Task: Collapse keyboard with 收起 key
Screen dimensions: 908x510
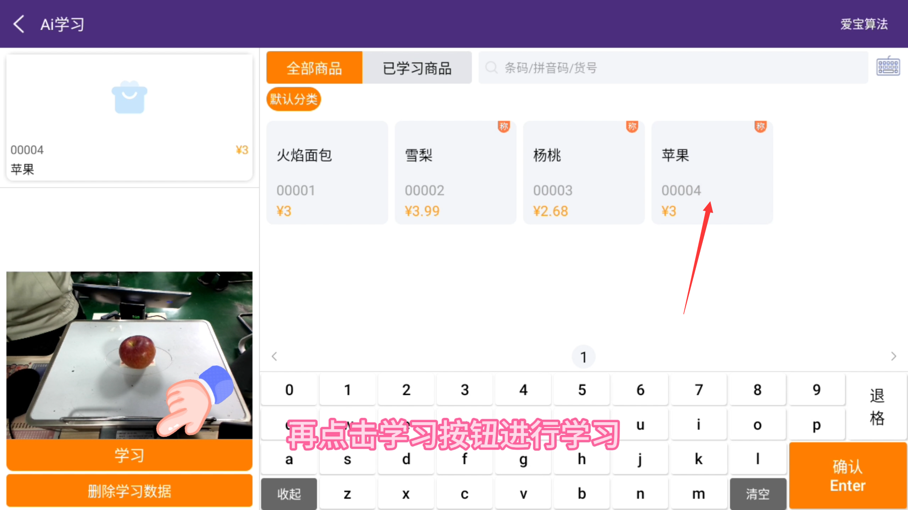Action: point(288,493)
